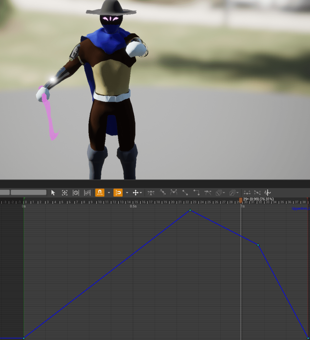Toggle the second orange snapping button
Image resolution: width=310 pixels, height=340 pixels.
[x=118, y=193]
